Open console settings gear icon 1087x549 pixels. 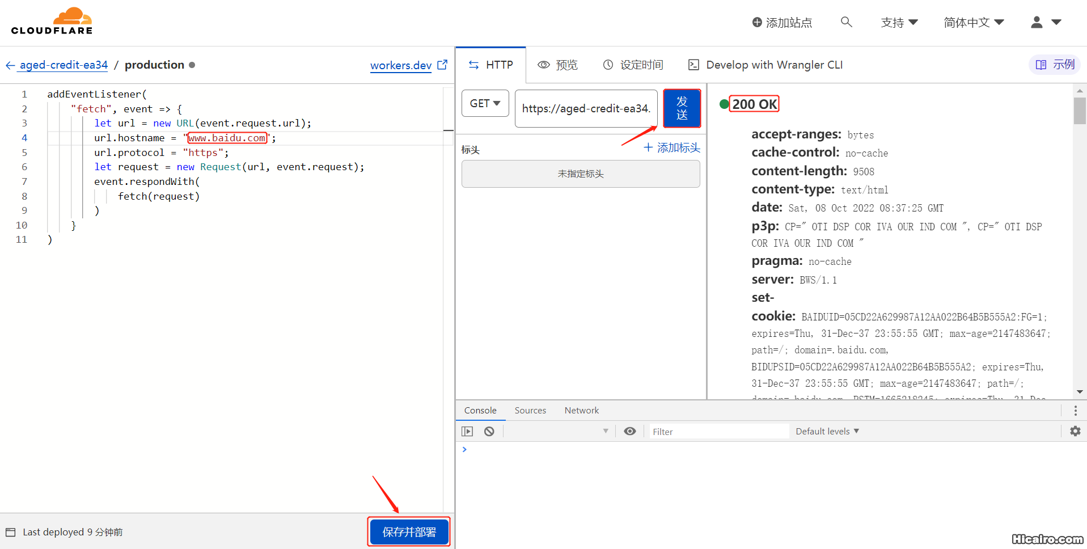click(1075, 431)
